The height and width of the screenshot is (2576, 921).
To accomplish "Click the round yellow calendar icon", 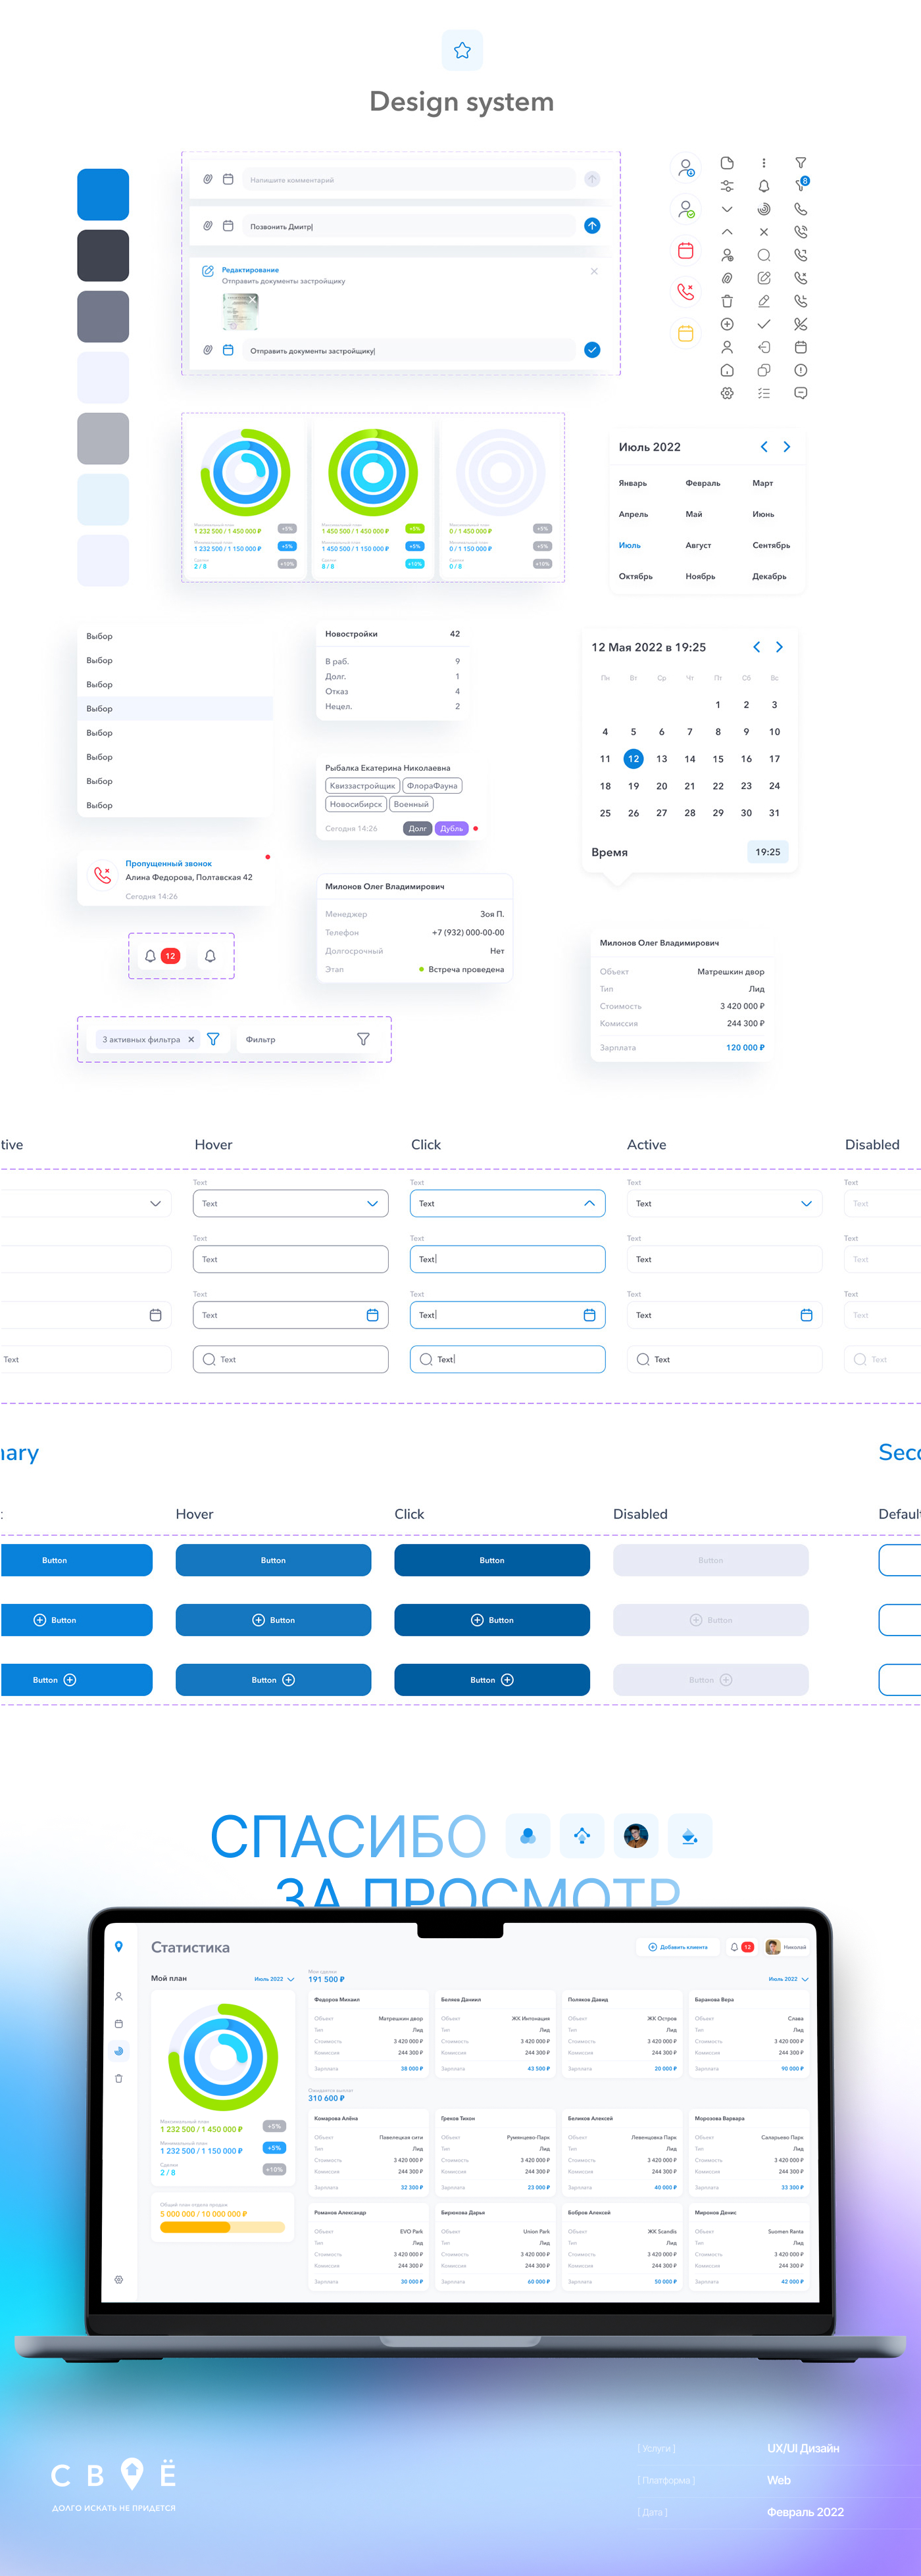I will click(686, 334).
